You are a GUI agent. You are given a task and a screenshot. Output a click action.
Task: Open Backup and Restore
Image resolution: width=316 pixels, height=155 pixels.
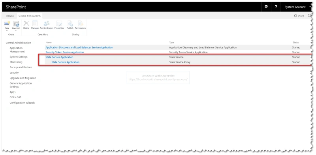point(21,67)
